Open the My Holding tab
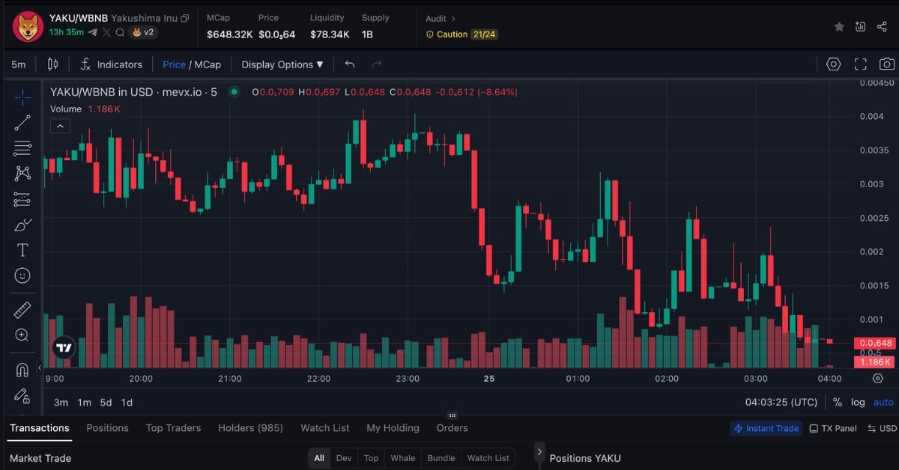 [393, 428]
